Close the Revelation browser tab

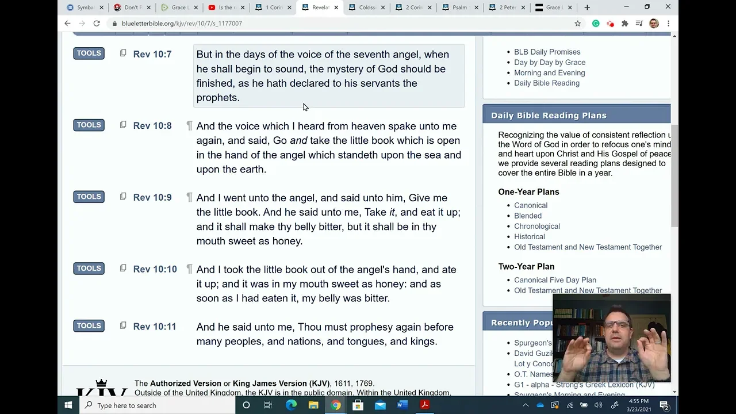(x=336, y=7)
